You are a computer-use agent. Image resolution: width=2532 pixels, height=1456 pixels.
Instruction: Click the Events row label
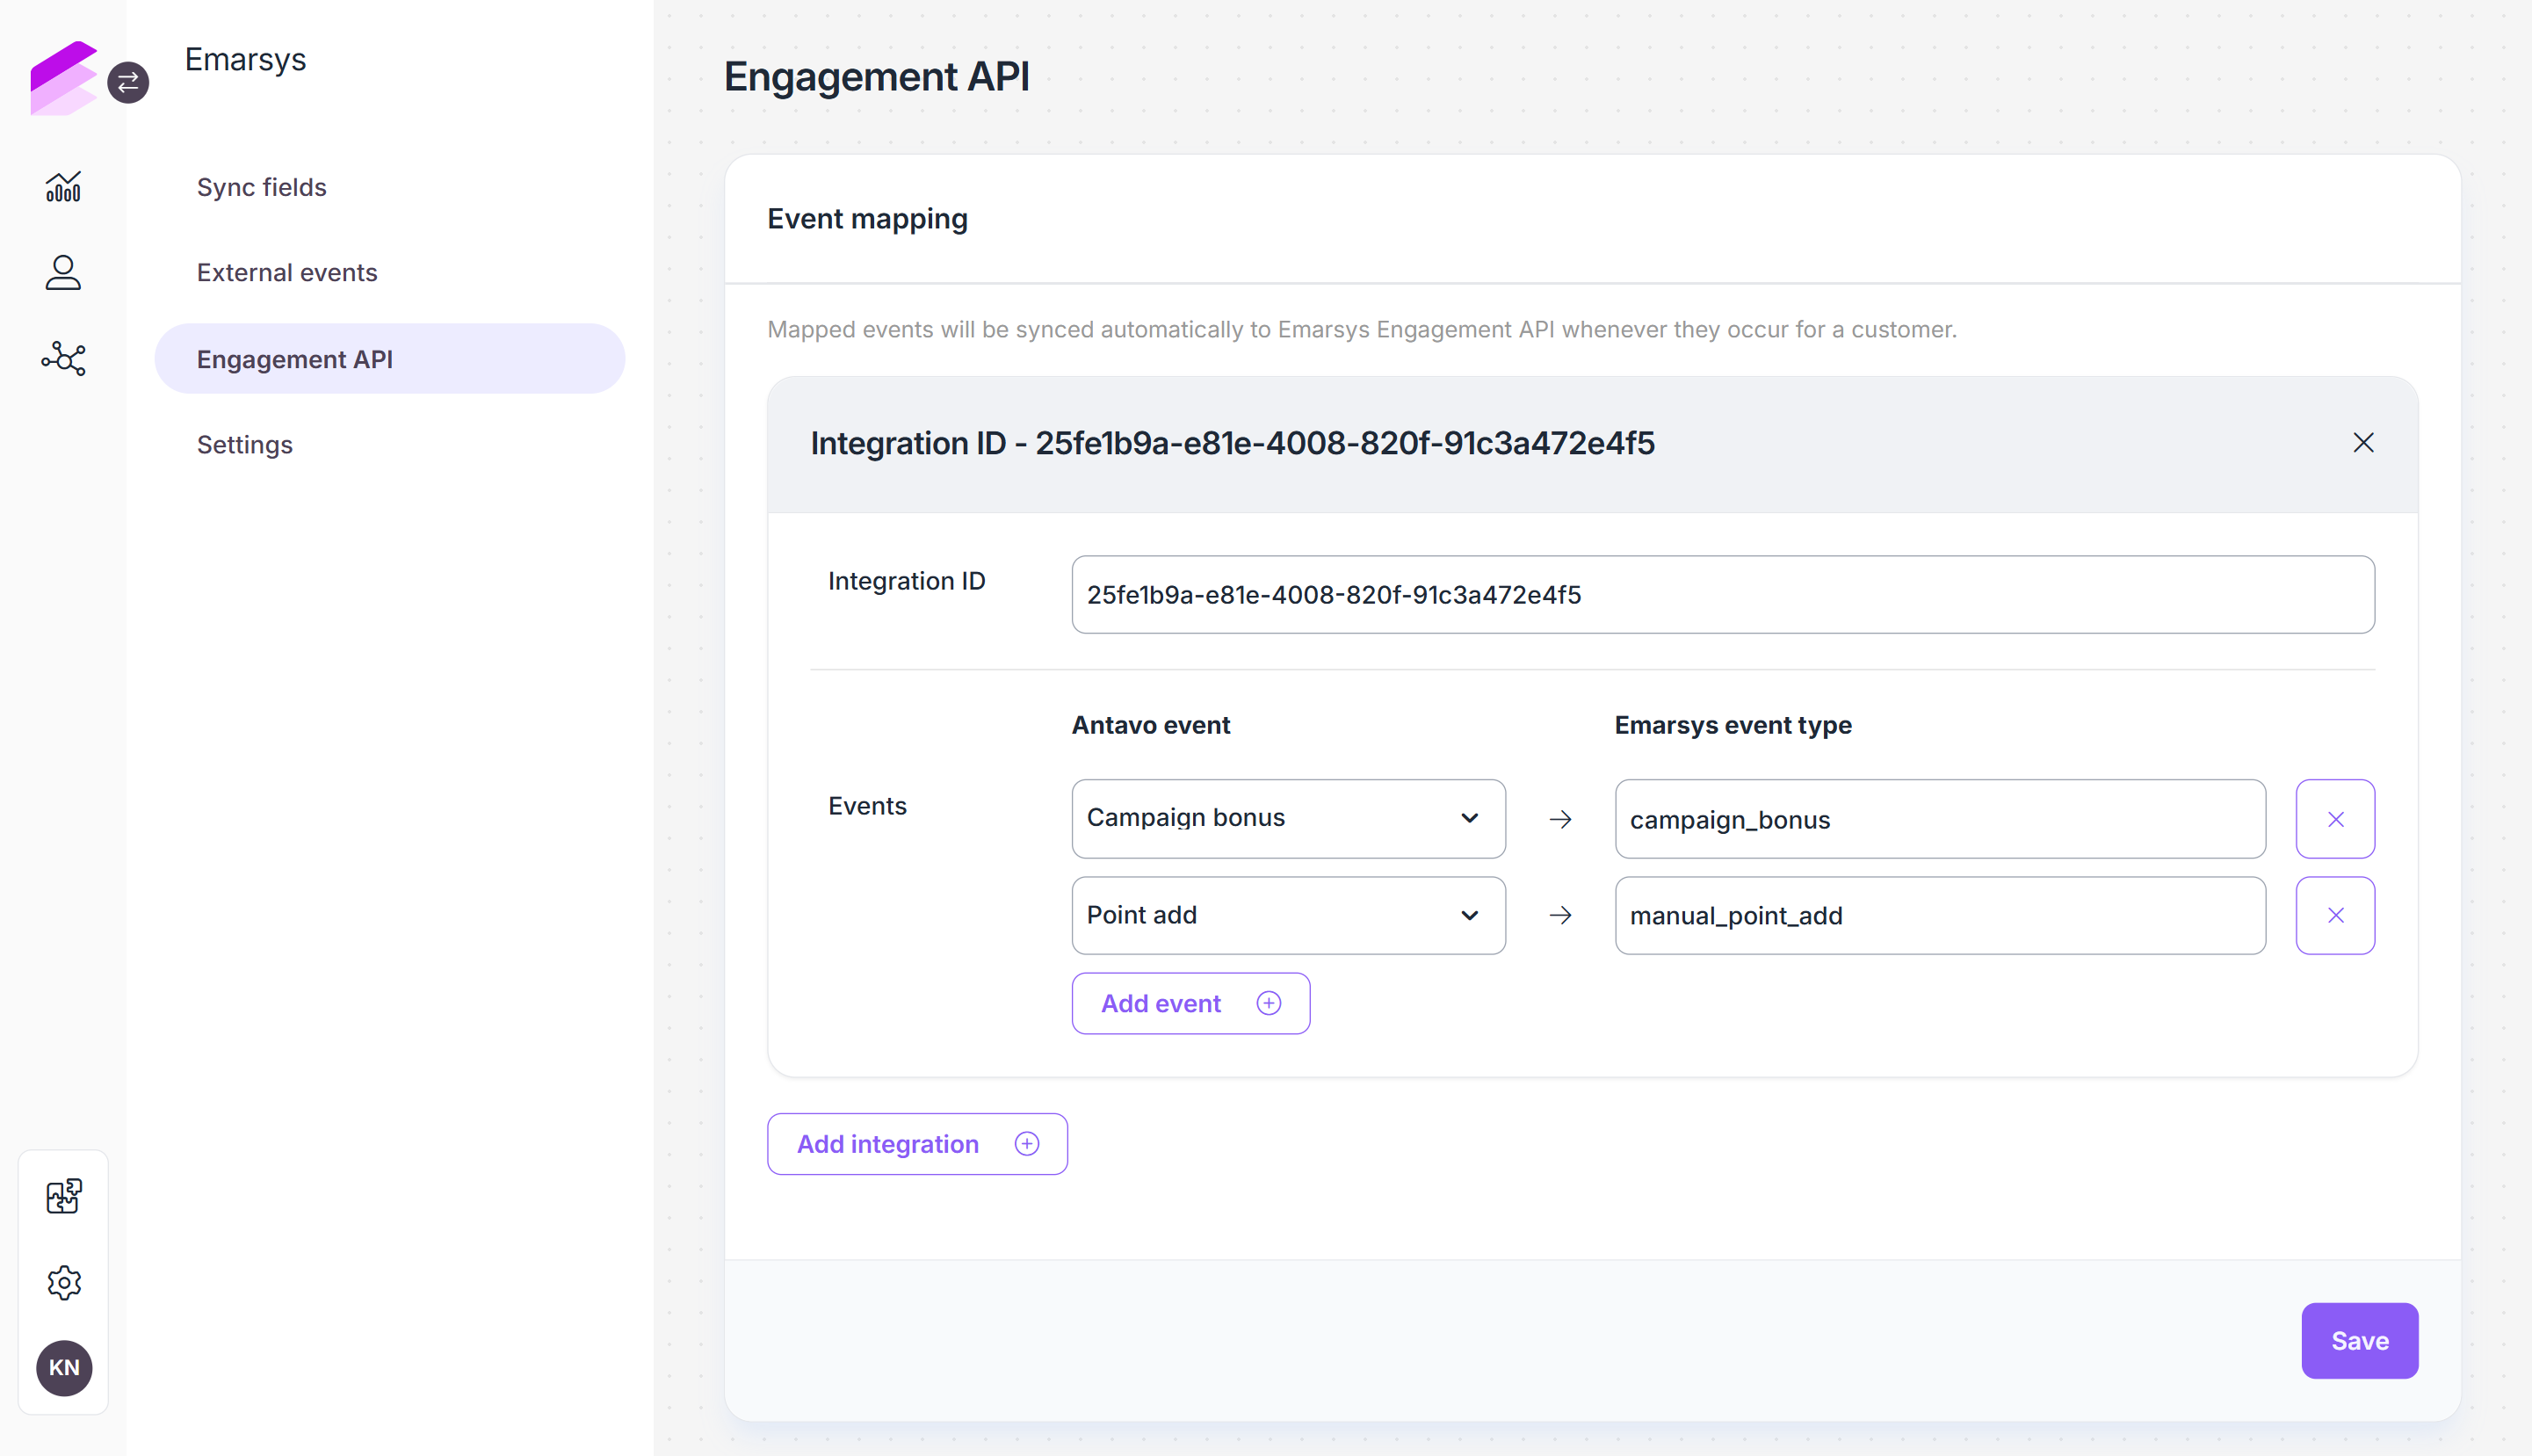pos(866,806)
